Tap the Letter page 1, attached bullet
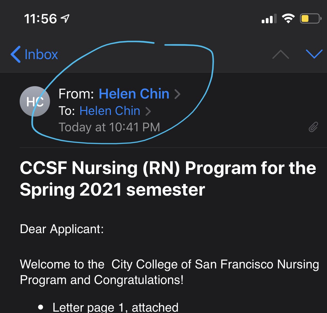This screenshot has width=327, height=313. point(115,307)
